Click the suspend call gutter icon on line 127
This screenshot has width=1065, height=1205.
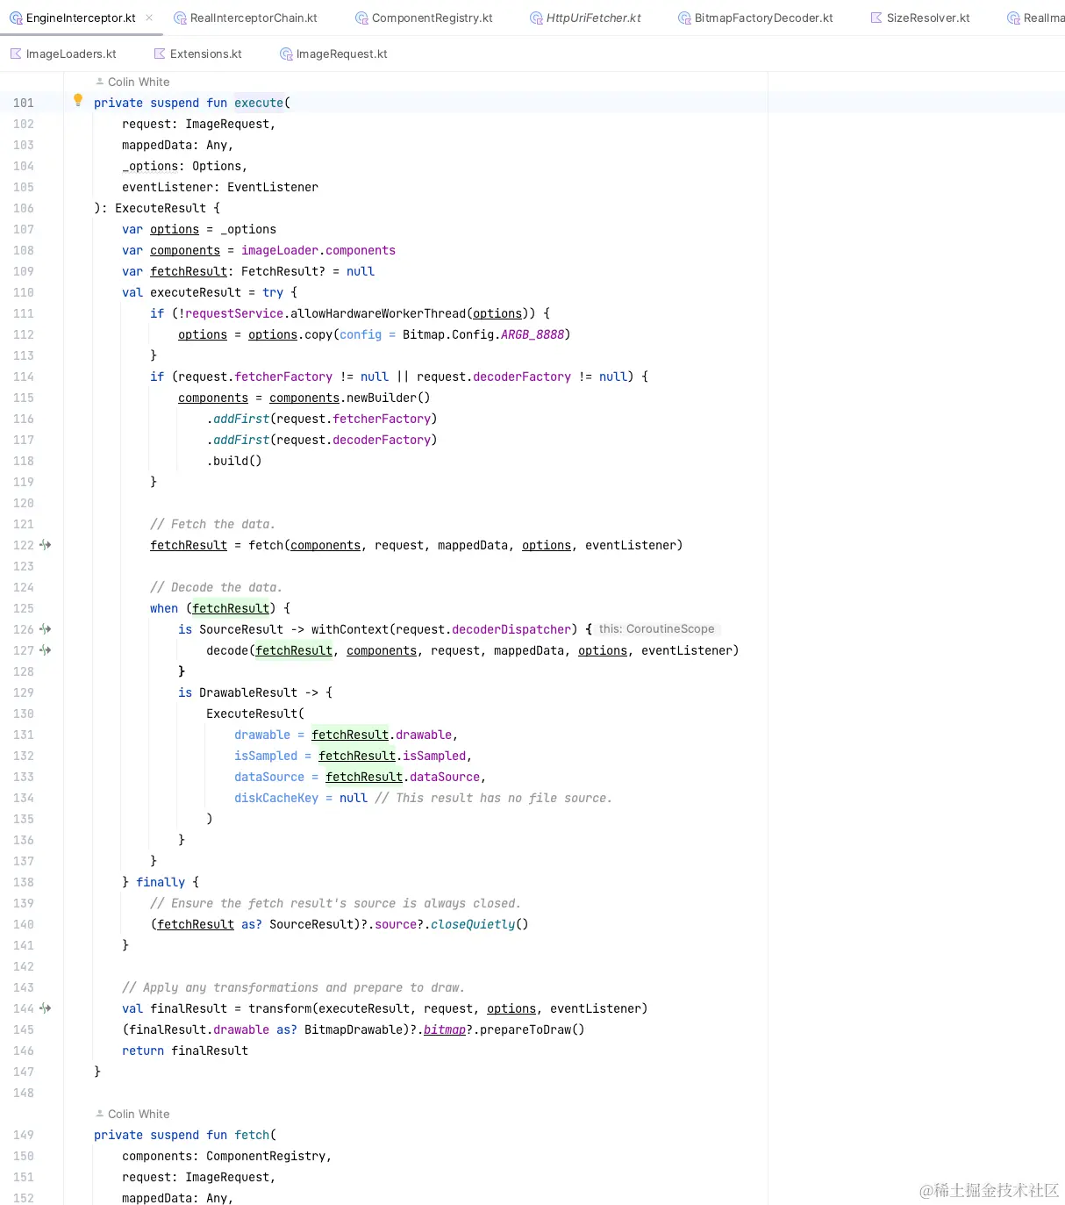[46, 650]
